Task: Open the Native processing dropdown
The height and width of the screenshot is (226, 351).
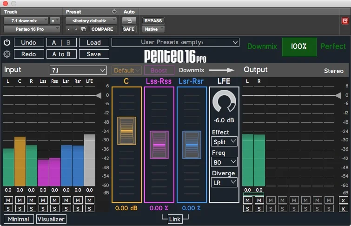Action: tap(153, 29)
